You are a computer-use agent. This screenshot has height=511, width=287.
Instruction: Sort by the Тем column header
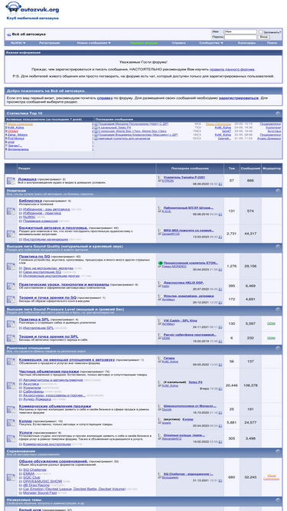(232, 169)
